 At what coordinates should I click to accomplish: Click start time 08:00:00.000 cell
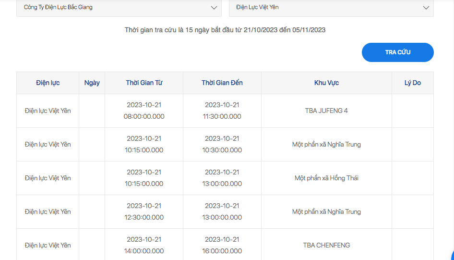[x=144, y=111]
